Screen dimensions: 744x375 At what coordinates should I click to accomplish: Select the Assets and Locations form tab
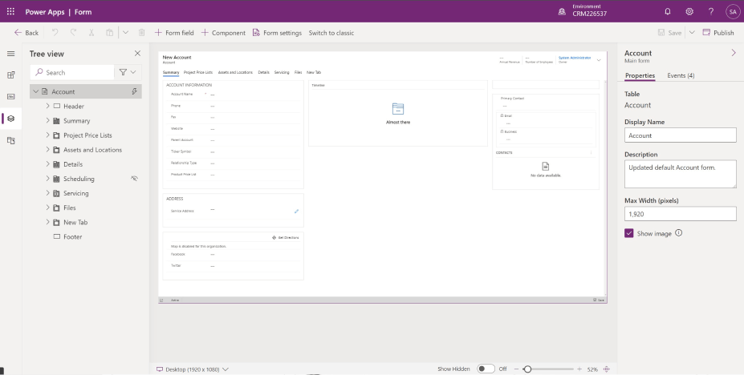click(x=235, y=72)
